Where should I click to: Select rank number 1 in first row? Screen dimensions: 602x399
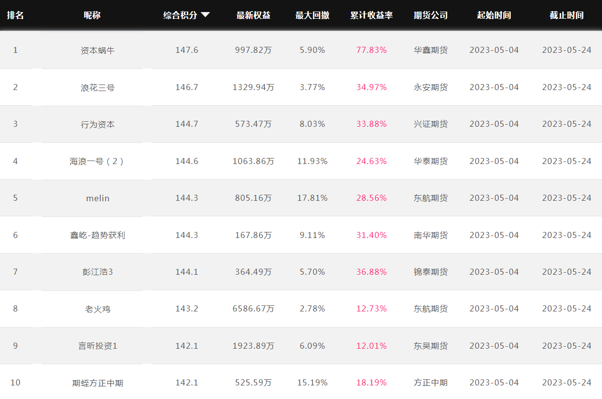pos(15,50)
